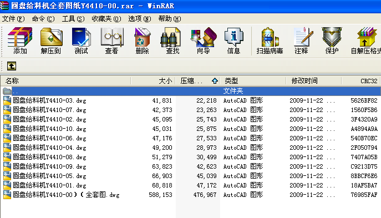The height and width of the screenshot is (218, 381).
Task: Click file icon of Y4410-08.dwg
Action: pyautogui.click(x=7, y=157)
